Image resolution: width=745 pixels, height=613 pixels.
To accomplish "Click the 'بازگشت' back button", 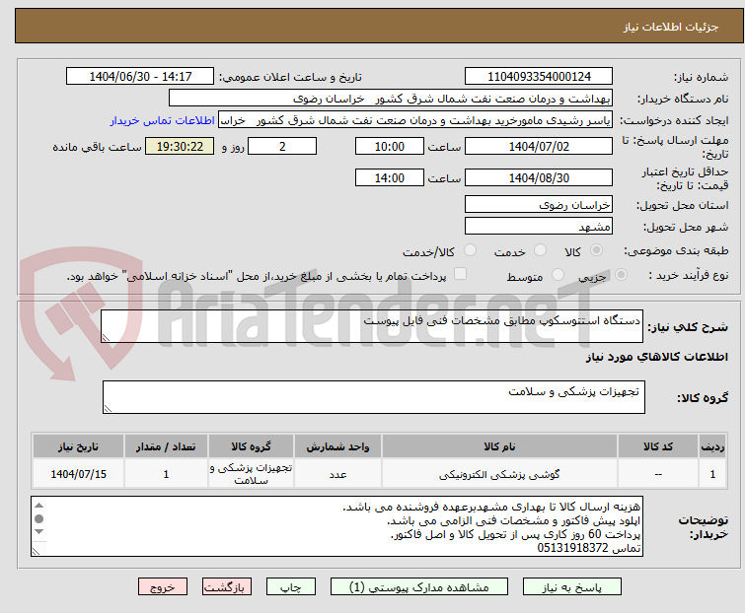I will (226, 587).
